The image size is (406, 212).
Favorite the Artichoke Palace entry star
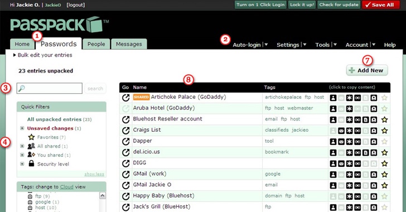click(x=384, y=98)
